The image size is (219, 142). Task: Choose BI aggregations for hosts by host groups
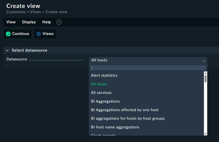[128, 118]
